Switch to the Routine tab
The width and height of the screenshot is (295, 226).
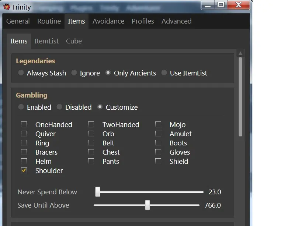tap(49, 21)
